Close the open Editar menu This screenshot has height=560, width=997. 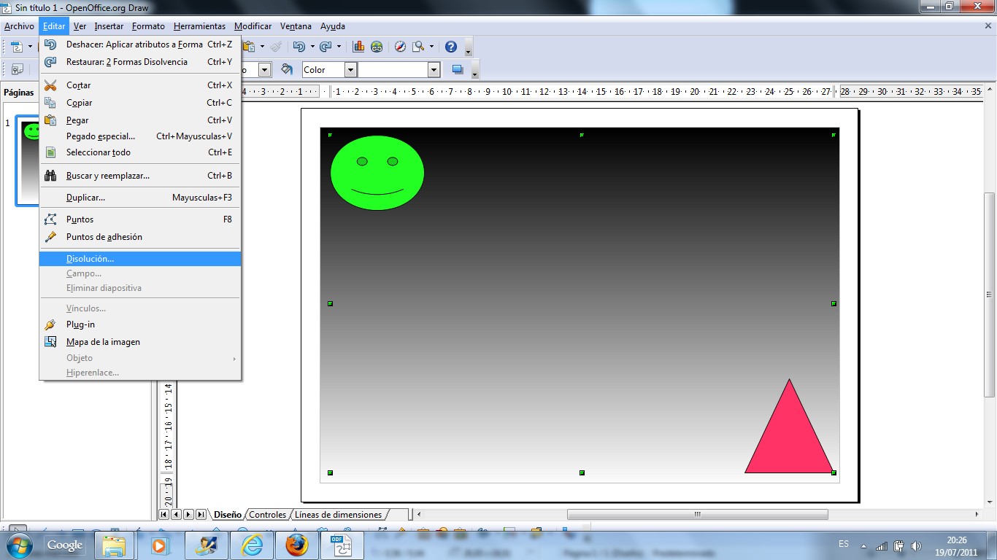pos(54,26)
